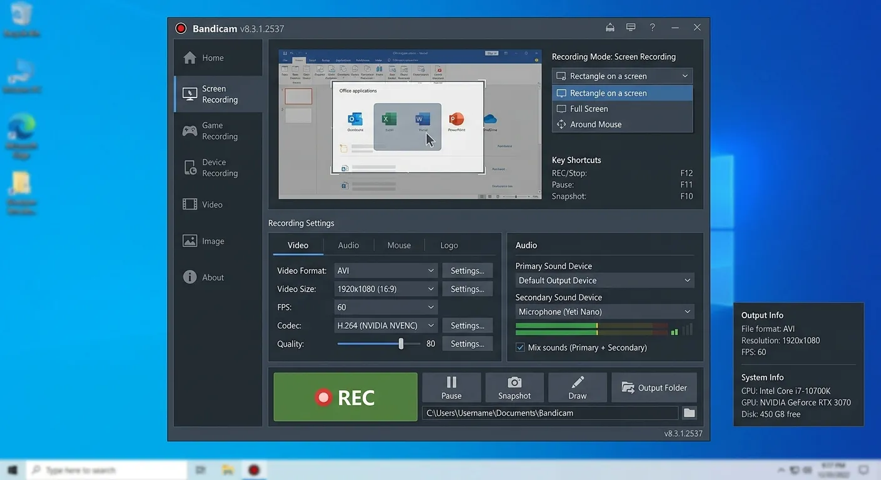881x480 pixels.
Task: Click 'GPU: NVIDIA GeForce RTX 3070' text
Action: (796, 402)
